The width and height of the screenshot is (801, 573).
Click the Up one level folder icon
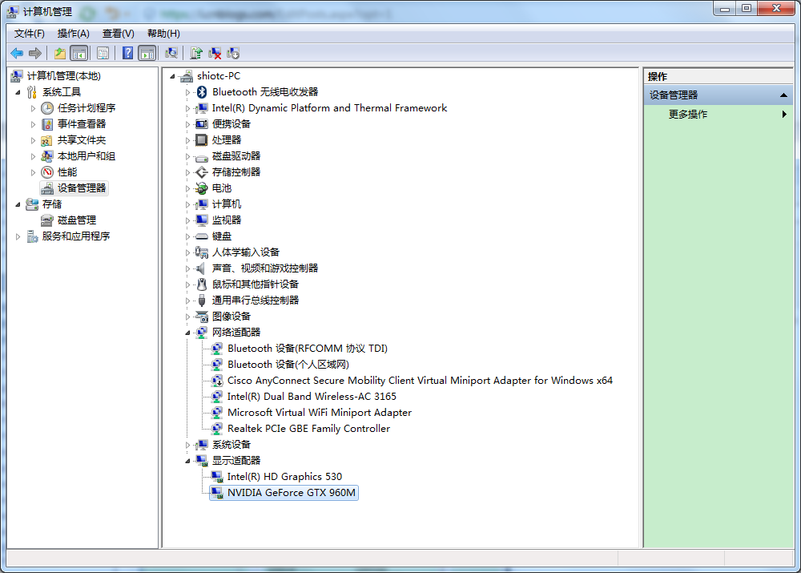pos(60,53)
